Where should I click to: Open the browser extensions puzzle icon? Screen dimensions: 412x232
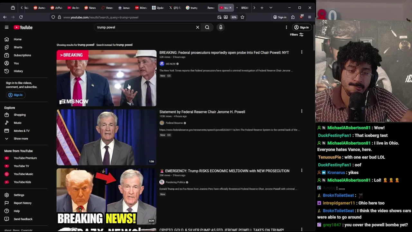pyautogui.click(x=293, y=17)
